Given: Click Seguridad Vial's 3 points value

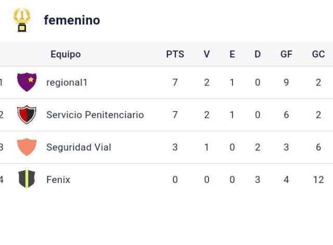Looking at the screenshot, I should pyautogui.click(x=175, y=147).
